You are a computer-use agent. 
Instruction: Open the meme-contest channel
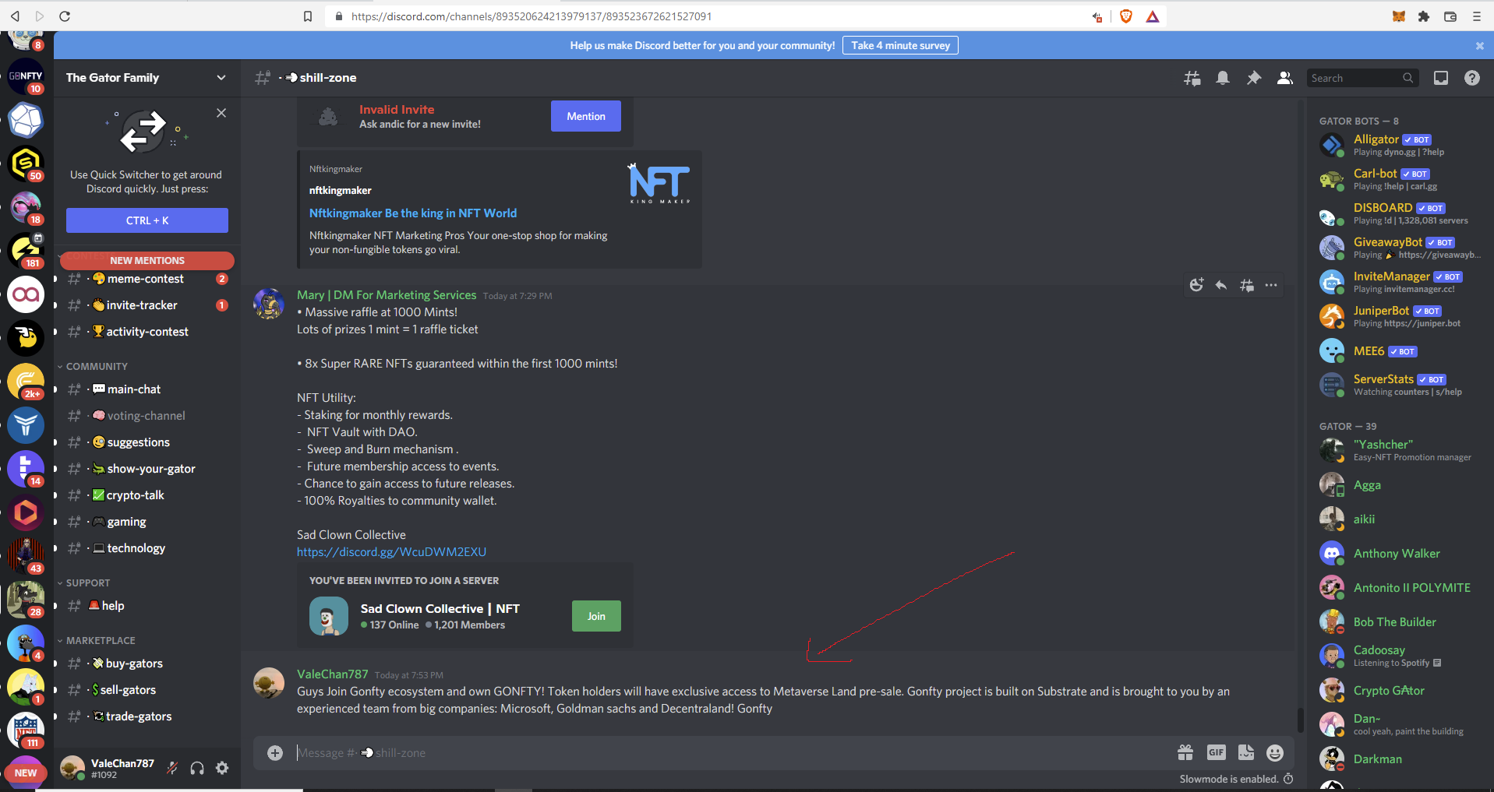tap(147, 279)
